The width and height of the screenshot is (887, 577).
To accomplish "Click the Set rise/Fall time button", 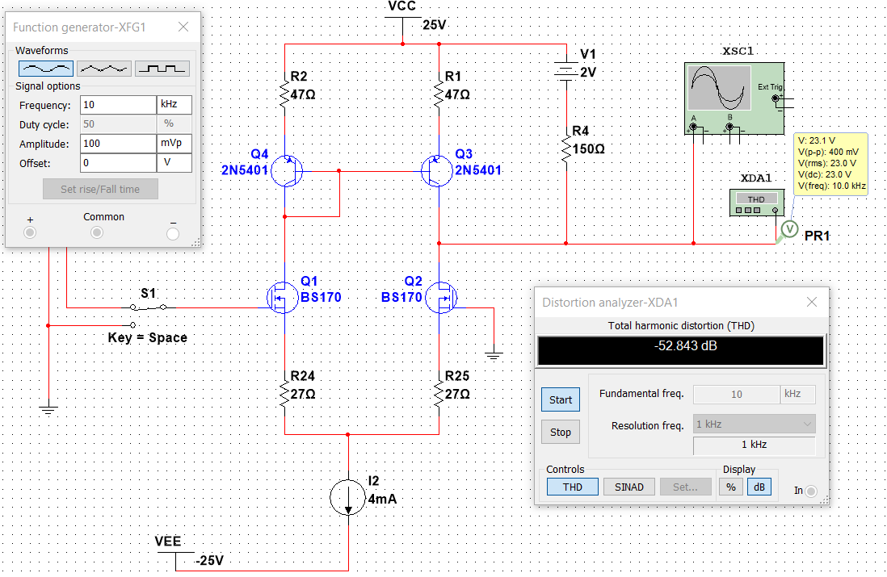I will tap(100, 190).
